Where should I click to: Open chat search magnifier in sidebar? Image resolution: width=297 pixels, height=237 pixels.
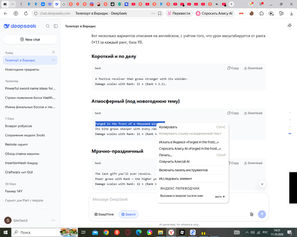(48, 26)
